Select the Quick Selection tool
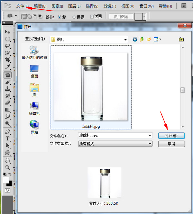 (x=7, y=53)
